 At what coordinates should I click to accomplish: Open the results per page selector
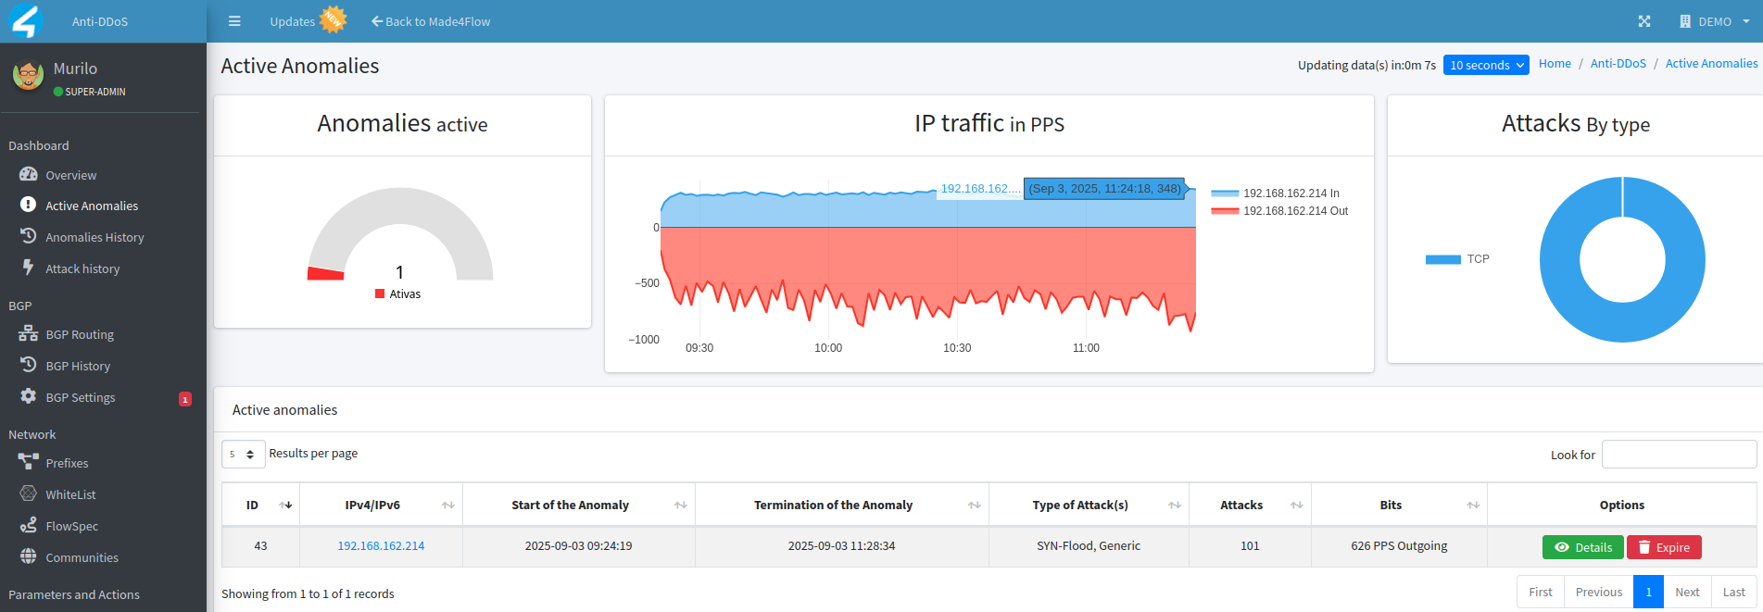click(x=243, y=454)
